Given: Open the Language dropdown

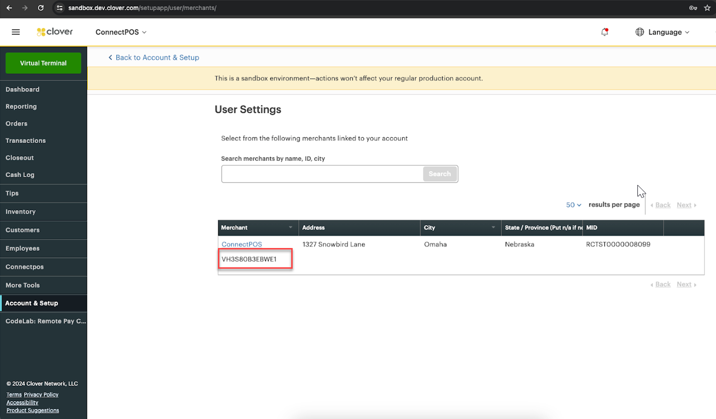Looking at the screenshot, I should [x=669, y=32].
